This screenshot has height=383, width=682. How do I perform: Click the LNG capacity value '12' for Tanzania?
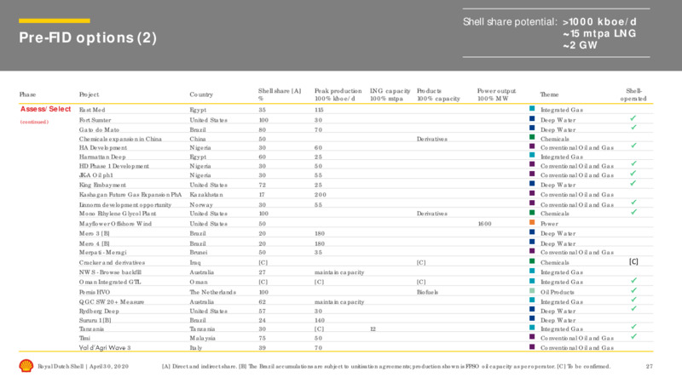point(373,329)
